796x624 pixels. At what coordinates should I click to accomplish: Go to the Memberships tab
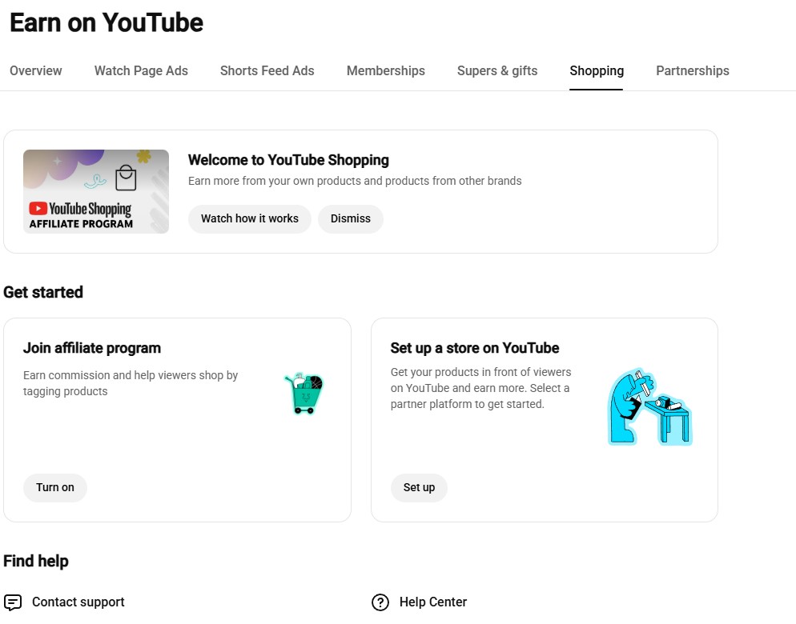click(x=386, y=70)
